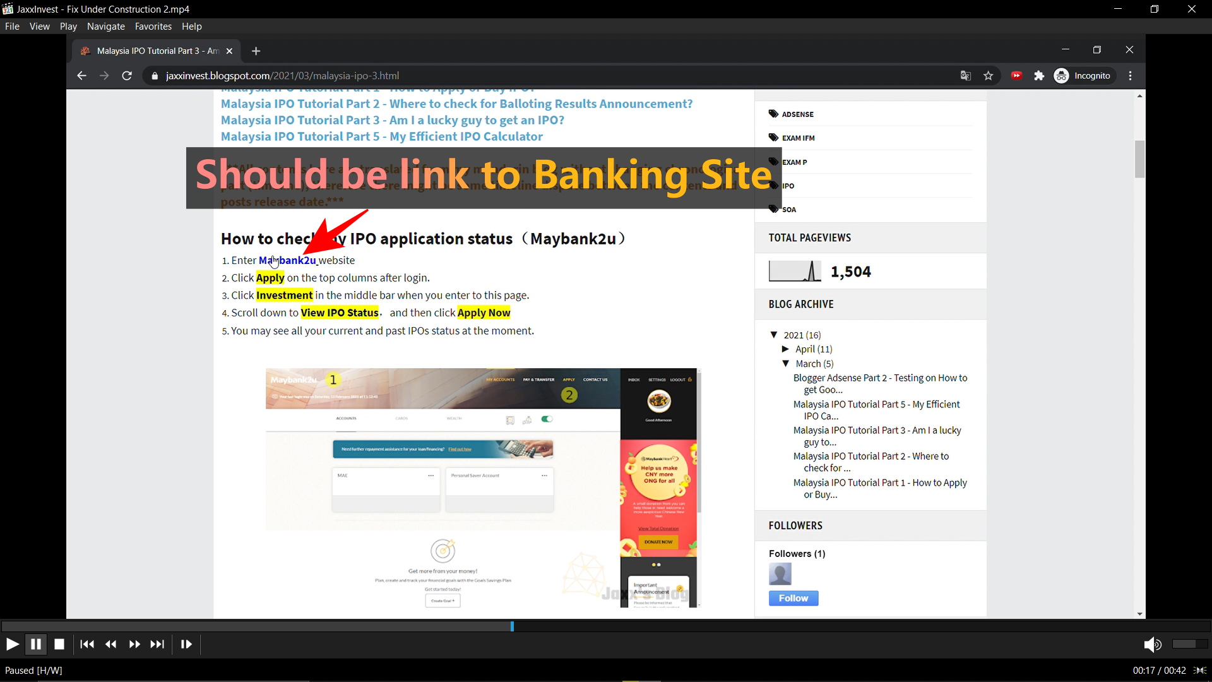Click the browser back navigation arrow
1212x682 pixels.
81,76
